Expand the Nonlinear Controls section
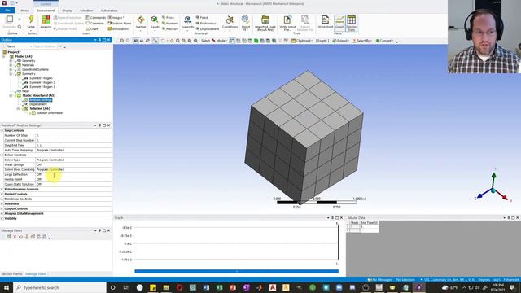The image size is (521, 293). (2, 199)
